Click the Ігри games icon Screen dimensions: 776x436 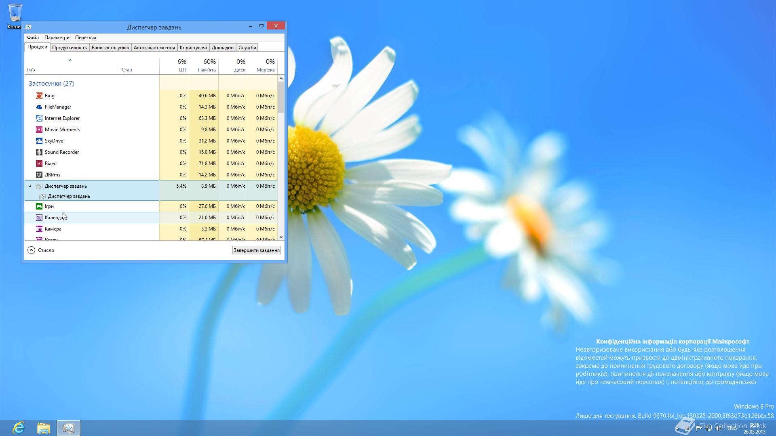pos(39,206)
